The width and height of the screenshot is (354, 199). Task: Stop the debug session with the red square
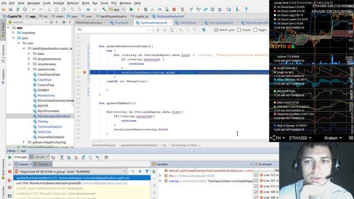pos(9,172)
